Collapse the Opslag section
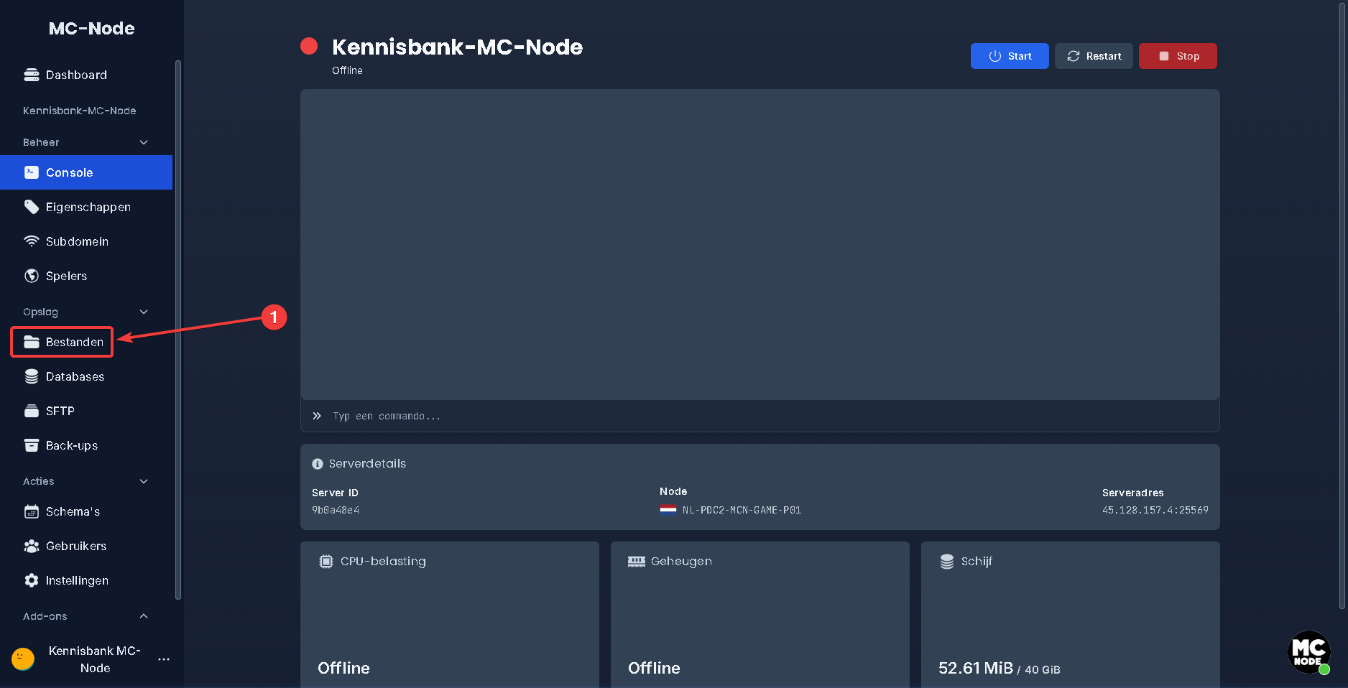The height and width of the screenshot is (688, 1348). point(144,312)
